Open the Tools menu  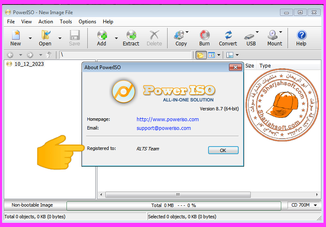[x=66, y=22]
